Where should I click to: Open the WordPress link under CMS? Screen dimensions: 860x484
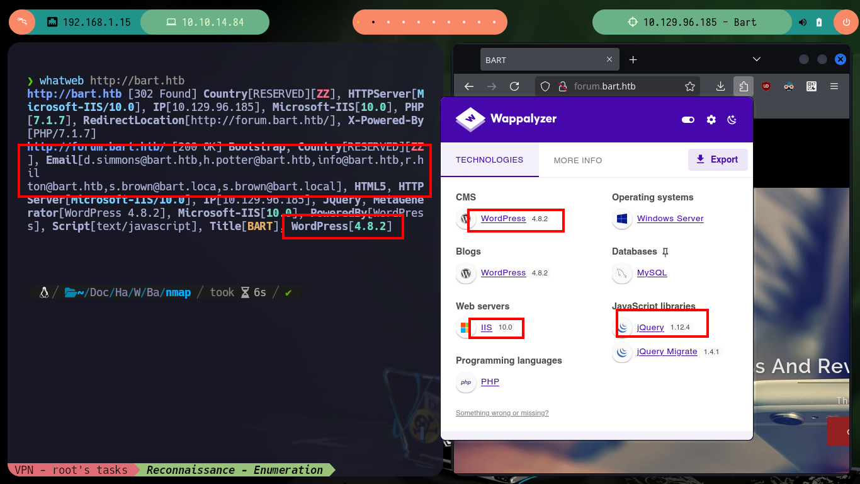tap(503, 219)
